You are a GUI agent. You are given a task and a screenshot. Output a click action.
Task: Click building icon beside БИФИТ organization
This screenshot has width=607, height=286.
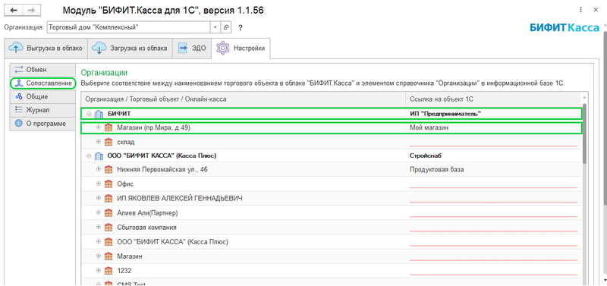(x=99, y=114)
